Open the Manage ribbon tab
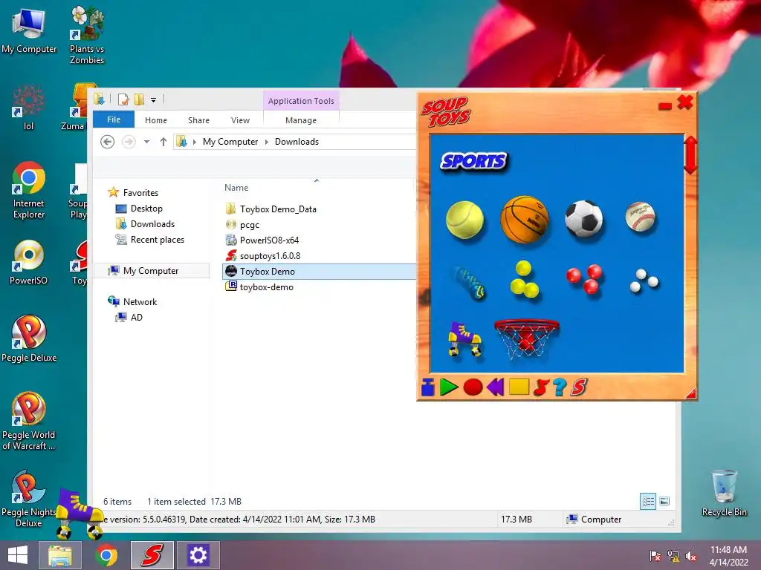This screenshot has width=761, height=570. [x=301, y=120]
